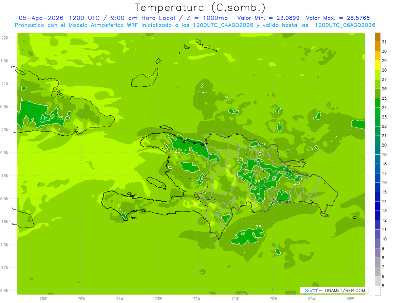Click the colorbar label '13'
The height and width of the screenshot is (303, 393).
coord(384,211)
